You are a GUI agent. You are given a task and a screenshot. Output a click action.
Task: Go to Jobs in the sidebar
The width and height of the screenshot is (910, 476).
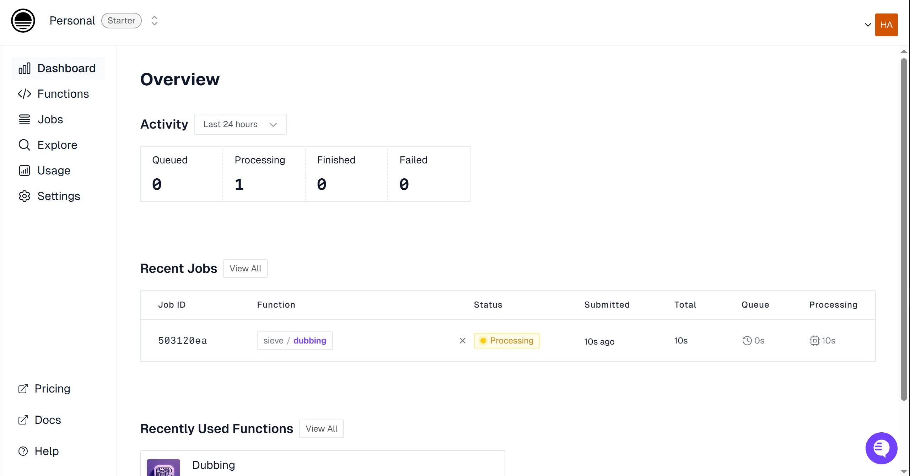pyautogui.click(x=50, y=119)
